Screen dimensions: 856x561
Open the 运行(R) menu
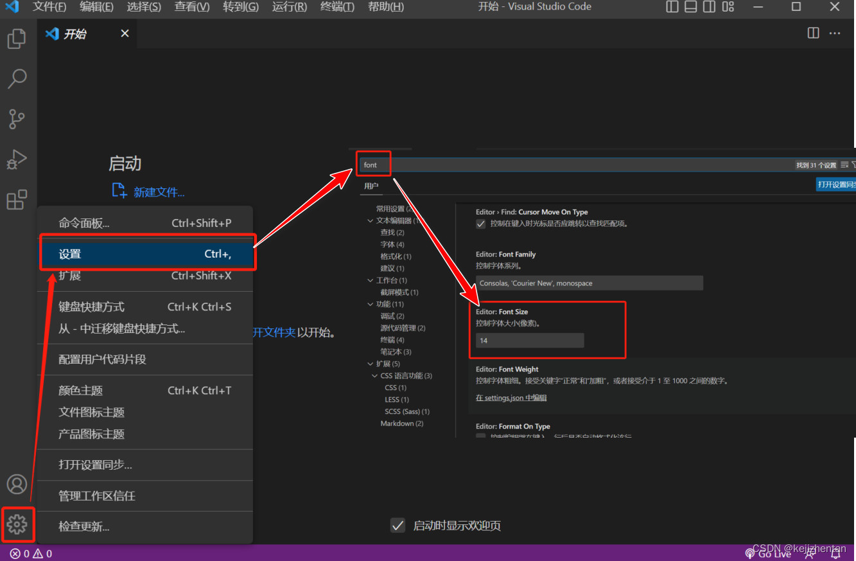[x=290, y=7]
